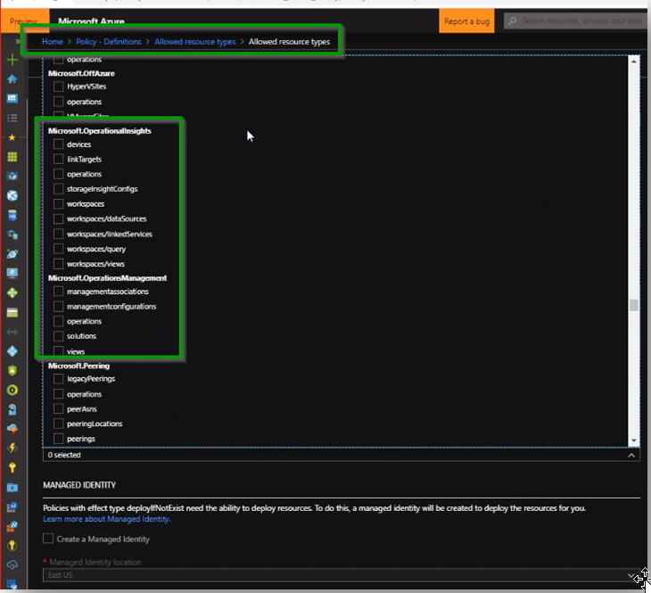Open the yellow Key vaults key icon
Viewport: 651px width, 593px height.
12,467
